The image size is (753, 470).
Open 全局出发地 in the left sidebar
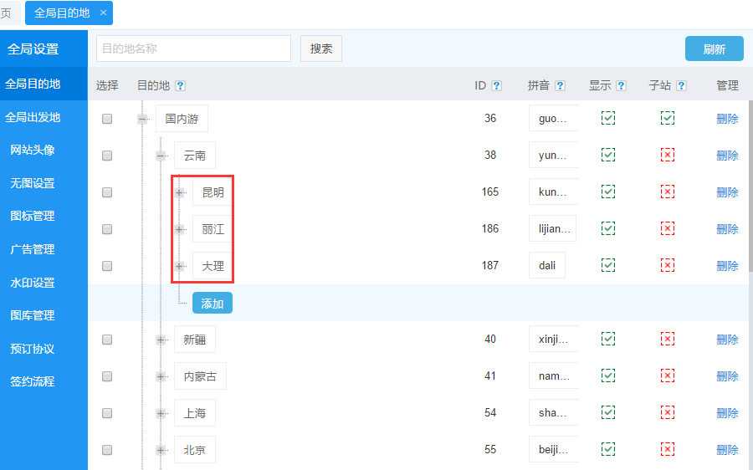pos(33,117)
